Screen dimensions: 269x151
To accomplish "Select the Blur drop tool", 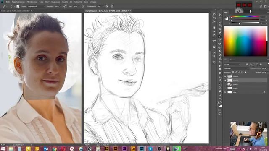I will click(x=220, y=65).
